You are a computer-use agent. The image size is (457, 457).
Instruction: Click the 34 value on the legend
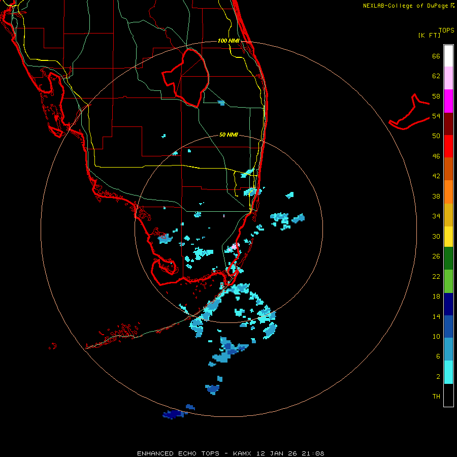click(x=436, y=216)
